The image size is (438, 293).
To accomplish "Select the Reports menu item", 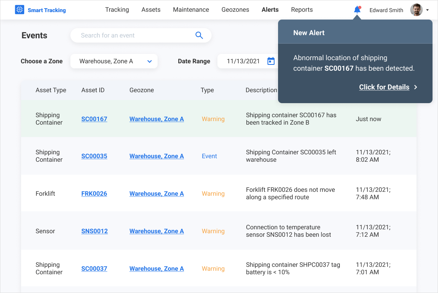I will click(x=302, y=10).
